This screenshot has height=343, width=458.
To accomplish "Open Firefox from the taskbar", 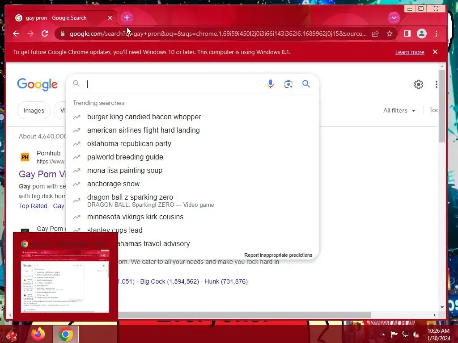I will pos(38,334).
